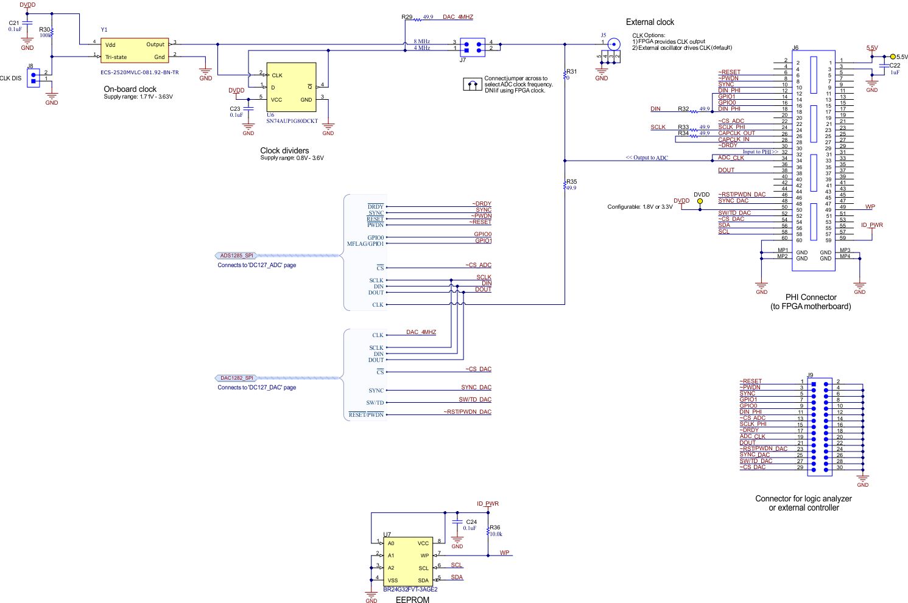908x603 pixels.
Task: Select 'Supply range: 0.8V - 3.6V' text
Action: point(292,158)
